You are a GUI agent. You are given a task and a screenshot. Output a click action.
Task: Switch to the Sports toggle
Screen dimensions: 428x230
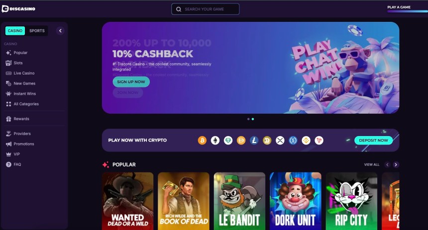(x=37, y=31)
